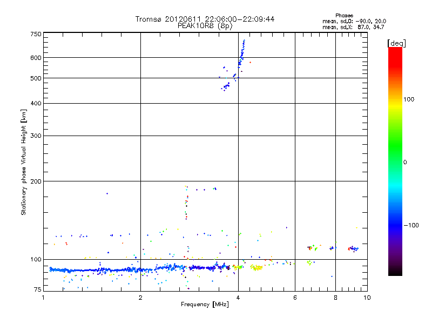Click the colorbar tick label "-100"
Image resolution: width=432 pixels, height=324 pixels.
(411, 225)
